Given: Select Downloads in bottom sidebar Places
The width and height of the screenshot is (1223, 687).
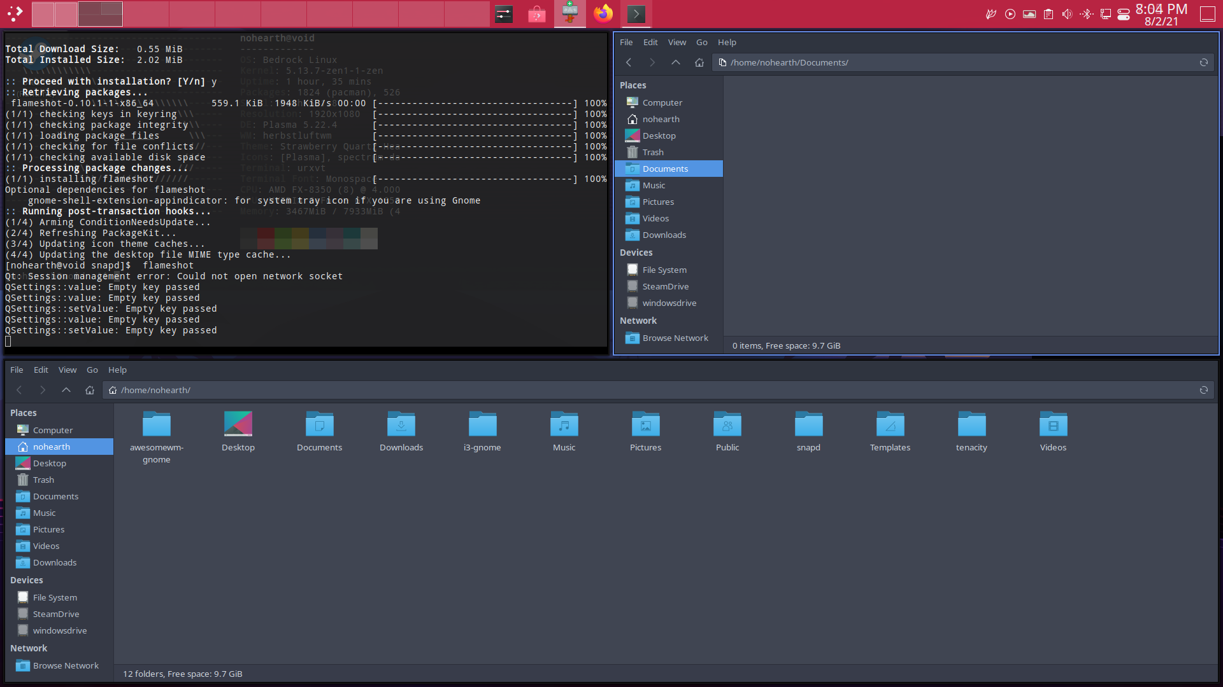Looking at the screenshot, I should 54,562.
